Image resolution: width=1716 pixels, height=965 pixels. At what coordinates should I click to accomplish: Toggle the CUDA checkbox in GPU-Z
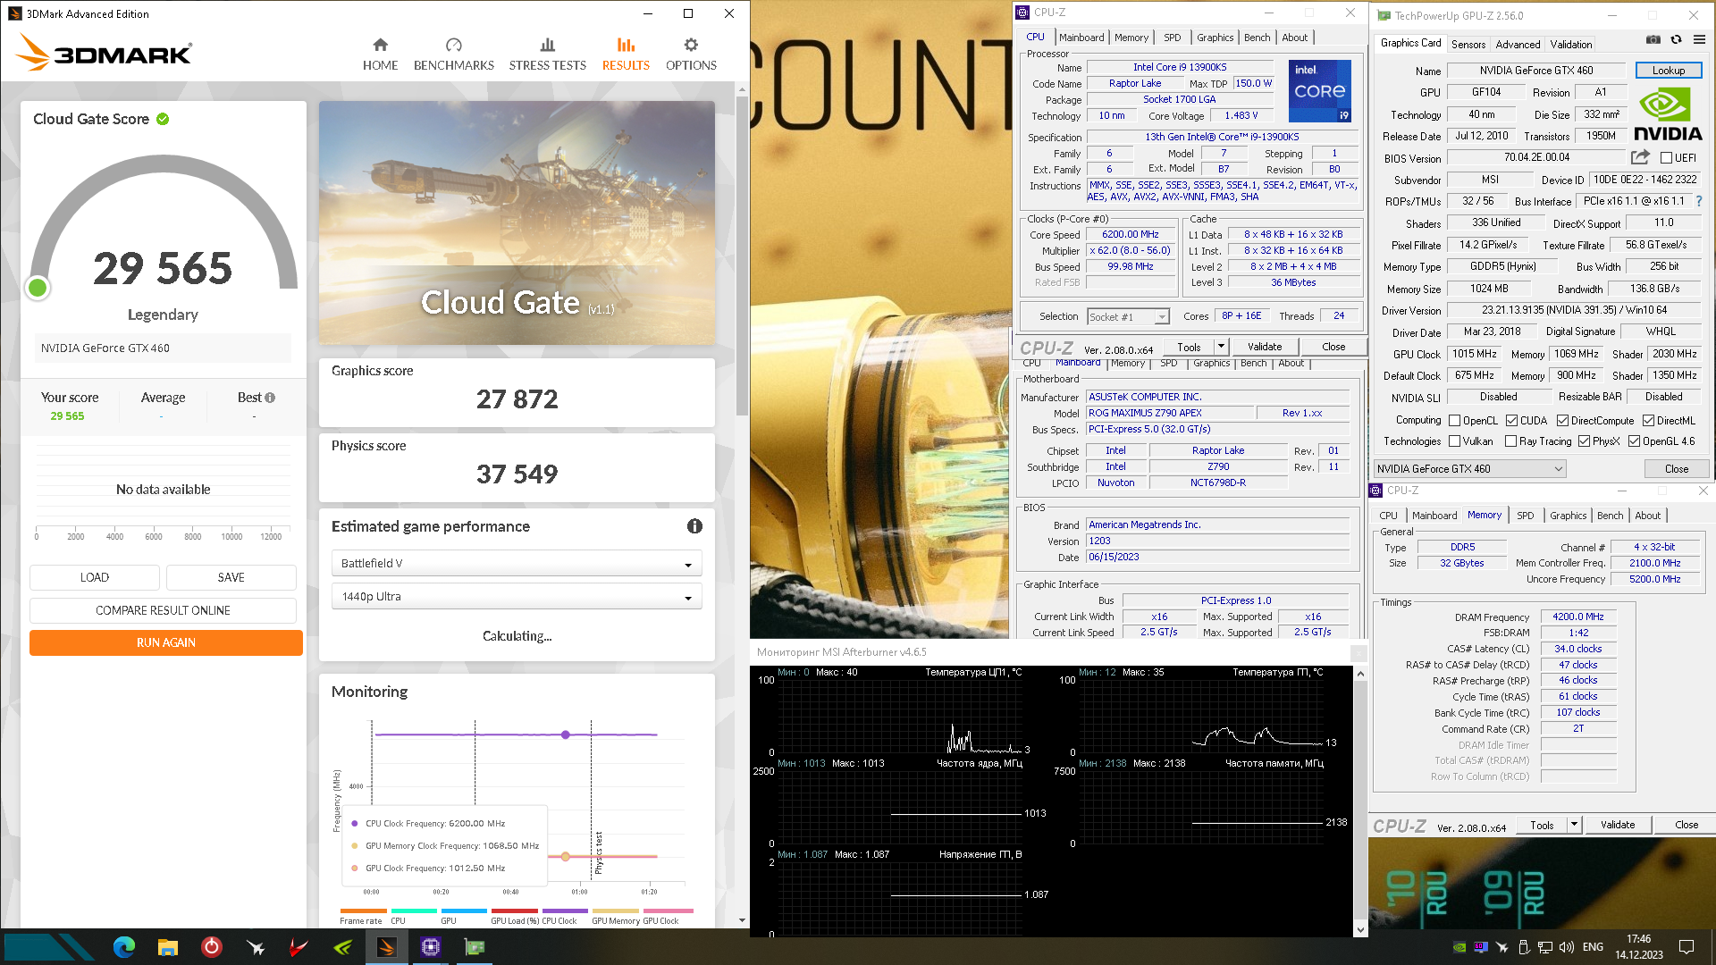coord(1512,421)
